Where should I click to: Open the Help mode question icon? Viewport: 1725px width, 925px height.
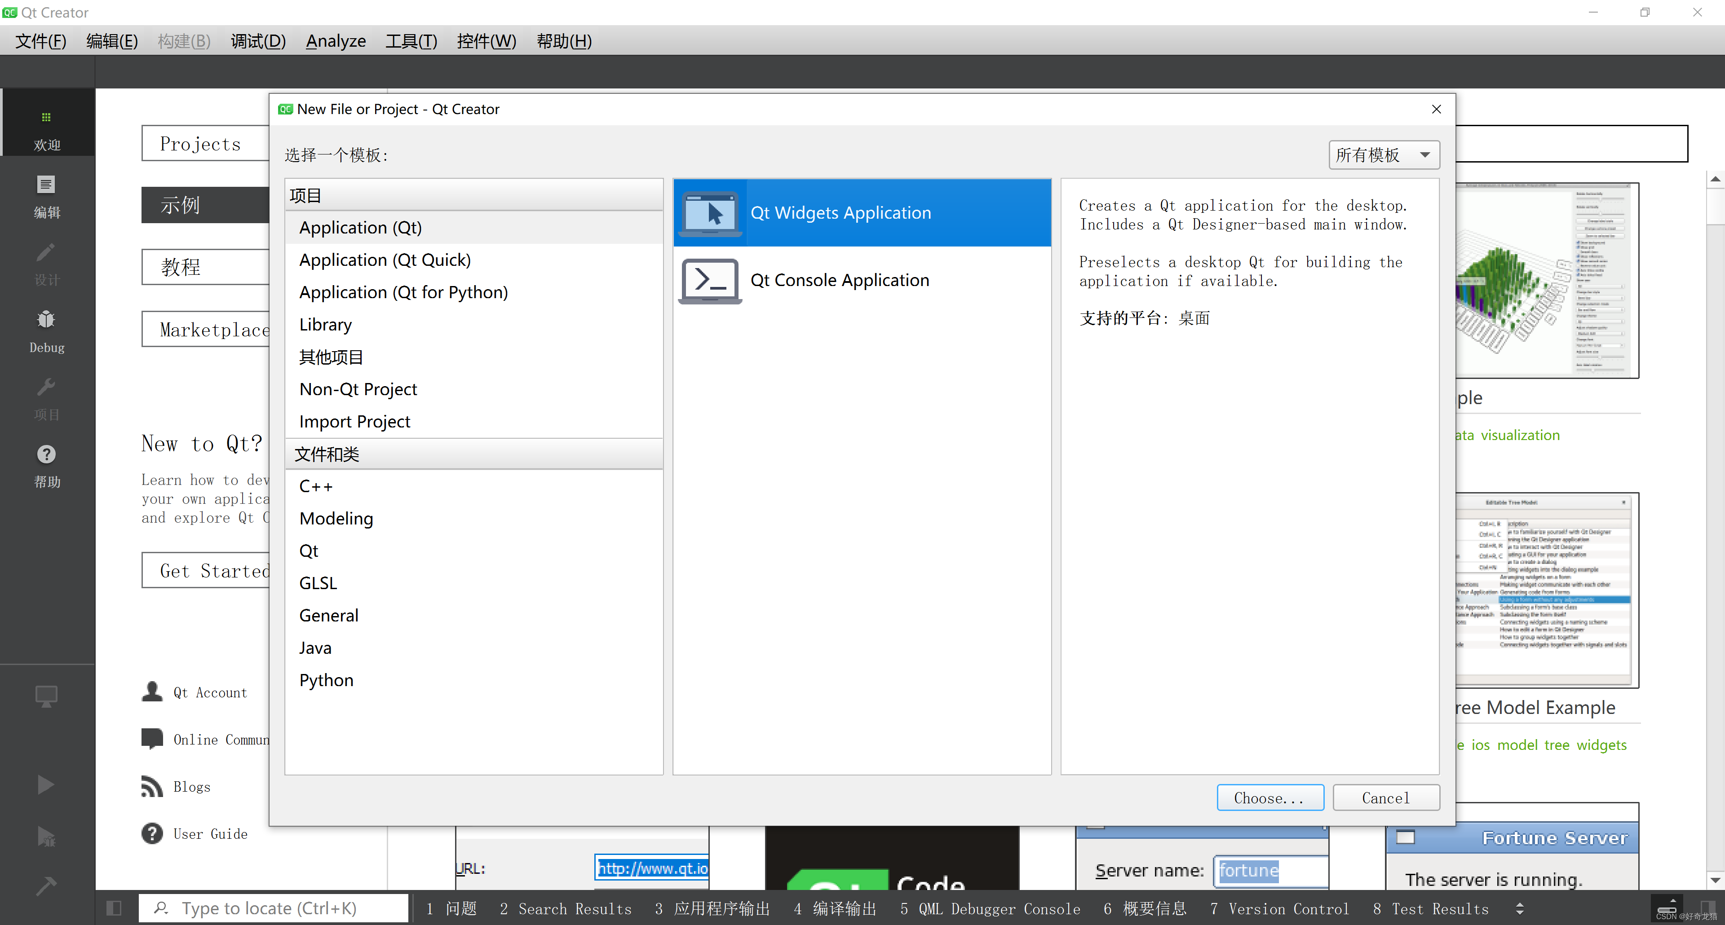pyautogui.click(x=46, y=454)
